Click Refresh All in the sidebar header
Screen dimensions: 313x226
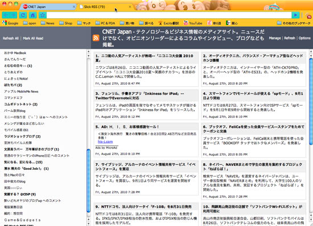[11, 38]
